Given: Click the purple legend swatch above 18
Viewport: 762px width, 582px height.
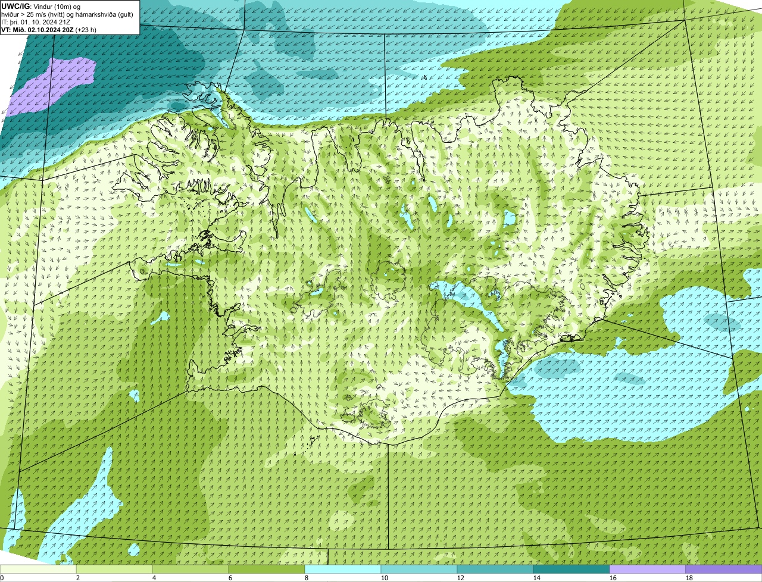Looking at the screenshot, I should (724, 570).
